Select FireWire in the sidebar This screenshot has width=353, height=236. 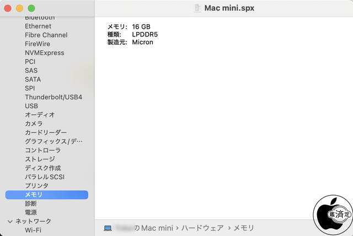[38, 44]
